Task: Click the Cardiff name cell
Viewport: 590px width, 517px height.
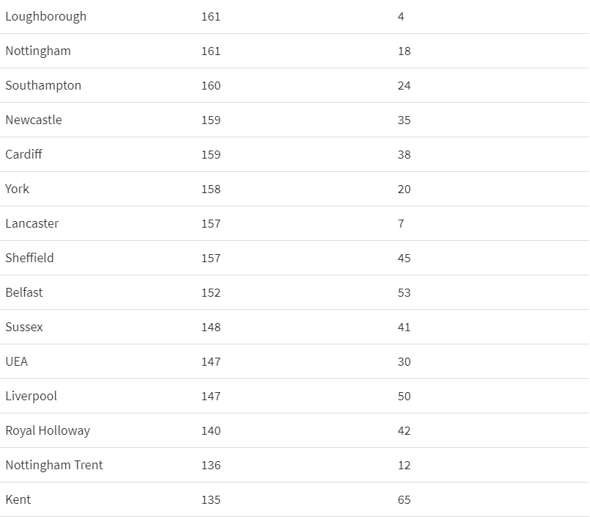Action: 23,154
